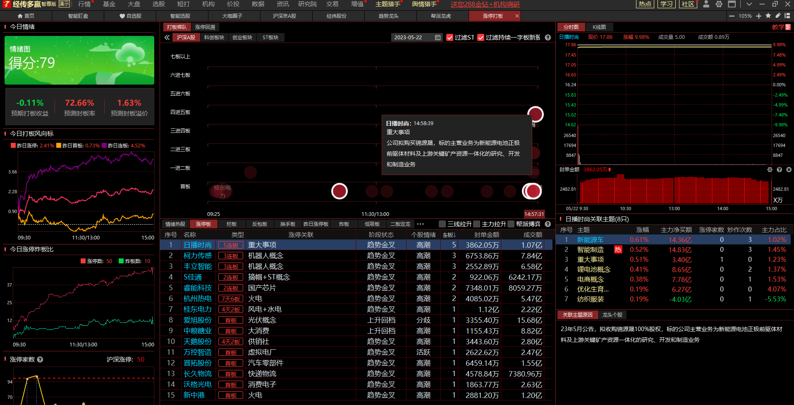794x405 pixels.
Task: Click the 14:57:31 timeline marker
Action: [534, 214]
